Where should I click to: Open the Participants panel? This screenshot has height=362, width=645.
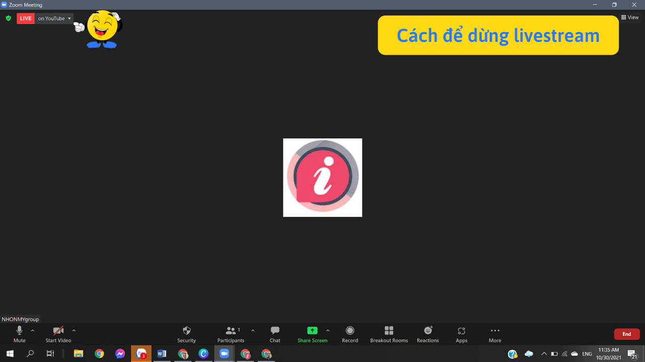click(x=230, y=333)
